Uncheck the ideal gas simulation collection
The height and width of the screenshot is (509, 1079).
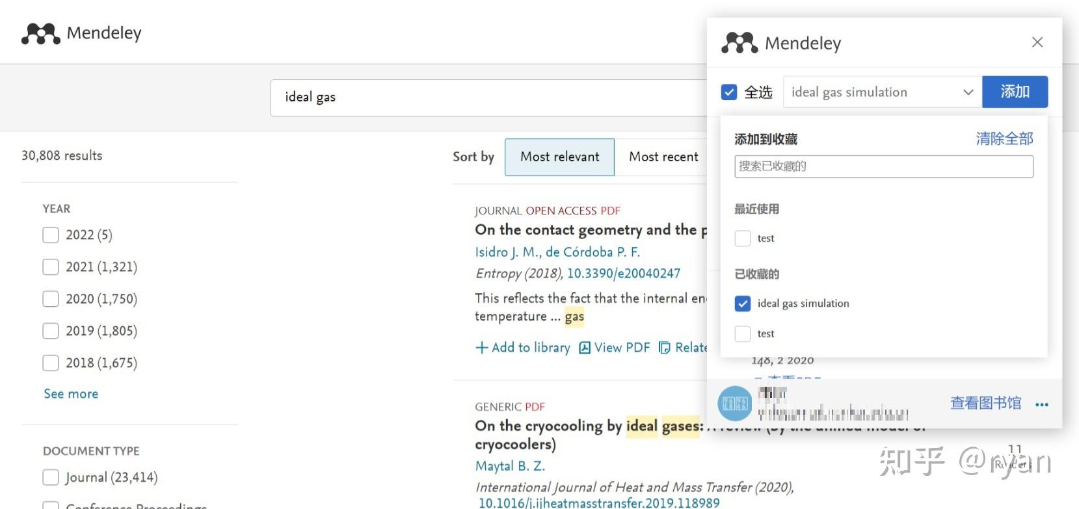tap(742, 304)
